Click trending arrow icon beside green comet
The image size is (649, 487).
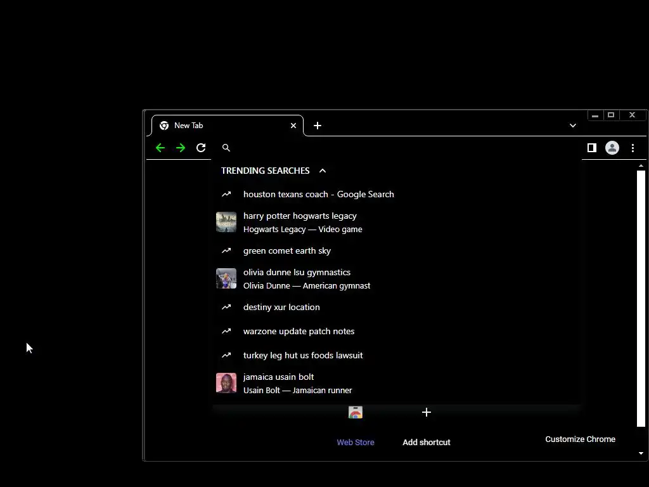point(226,250)
